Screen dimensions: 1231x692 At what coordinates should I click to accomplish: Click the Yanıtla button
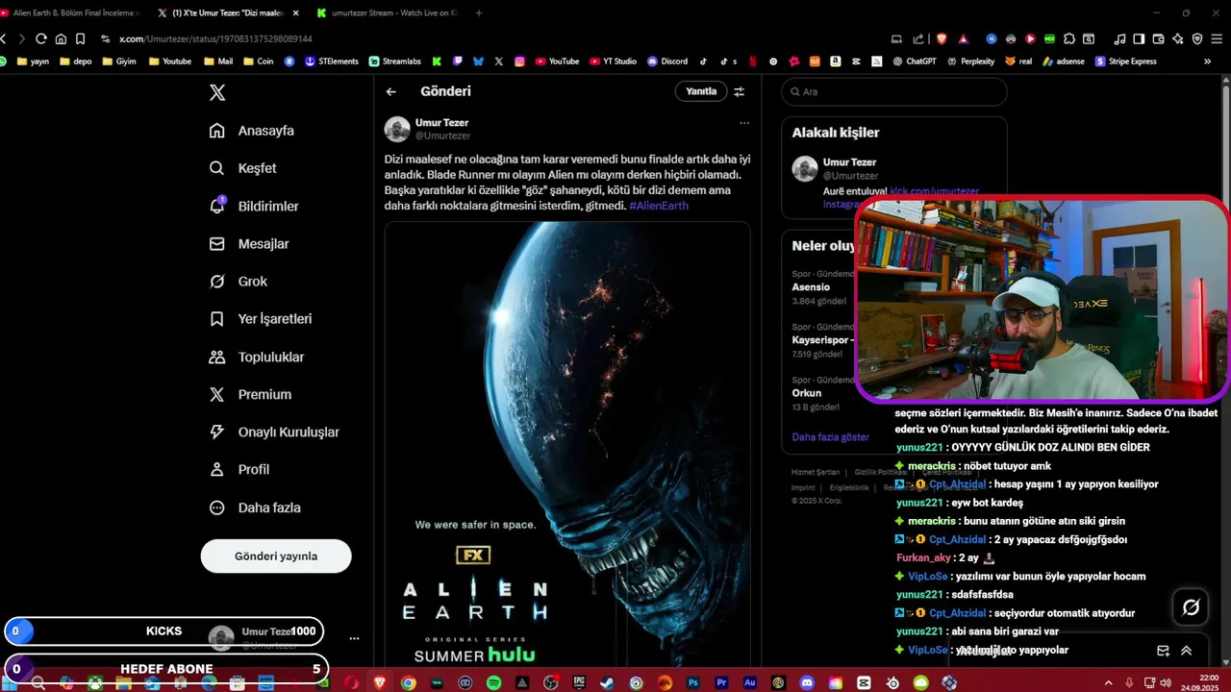[x=701, y=91]
